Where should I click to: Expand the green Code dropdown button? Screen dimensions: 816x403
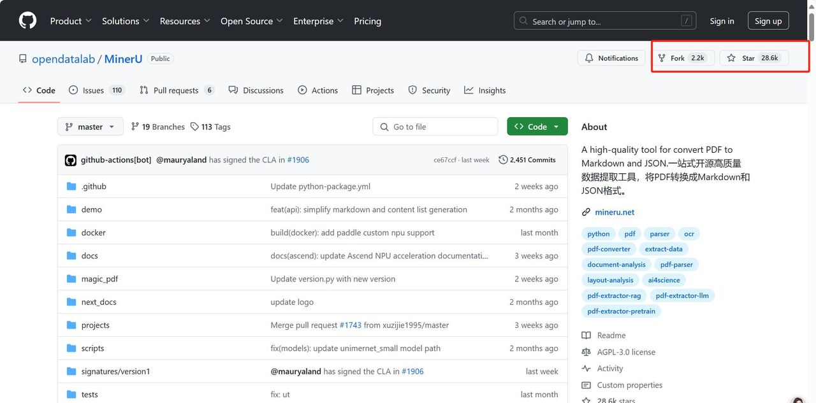[537, 127]
